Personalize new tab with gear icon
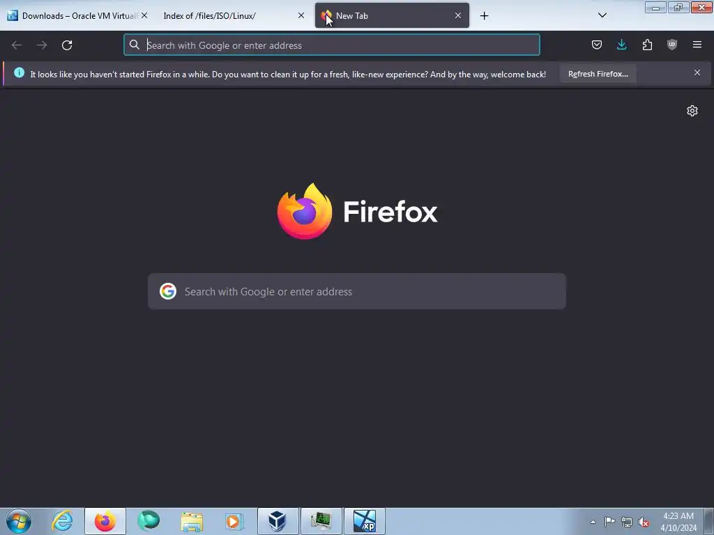714x535 pixels. (x=692, y=111)
